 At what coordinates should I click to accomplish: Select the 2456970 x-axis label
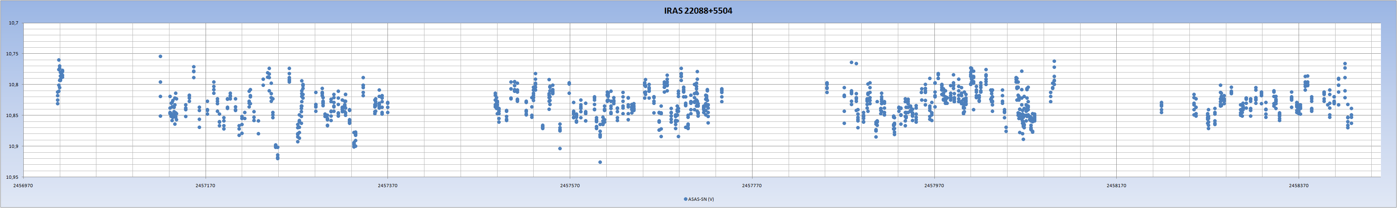[23, 185]
